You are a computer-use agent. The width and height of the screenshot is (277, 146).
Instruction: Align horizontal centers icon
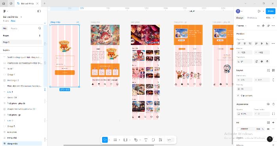(x=245, y=43)
